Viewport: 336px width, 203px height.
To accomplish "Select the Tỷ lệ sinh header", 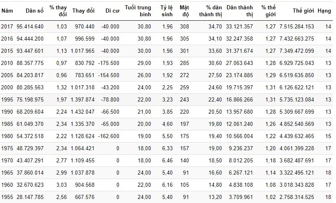I will (167, 11).
